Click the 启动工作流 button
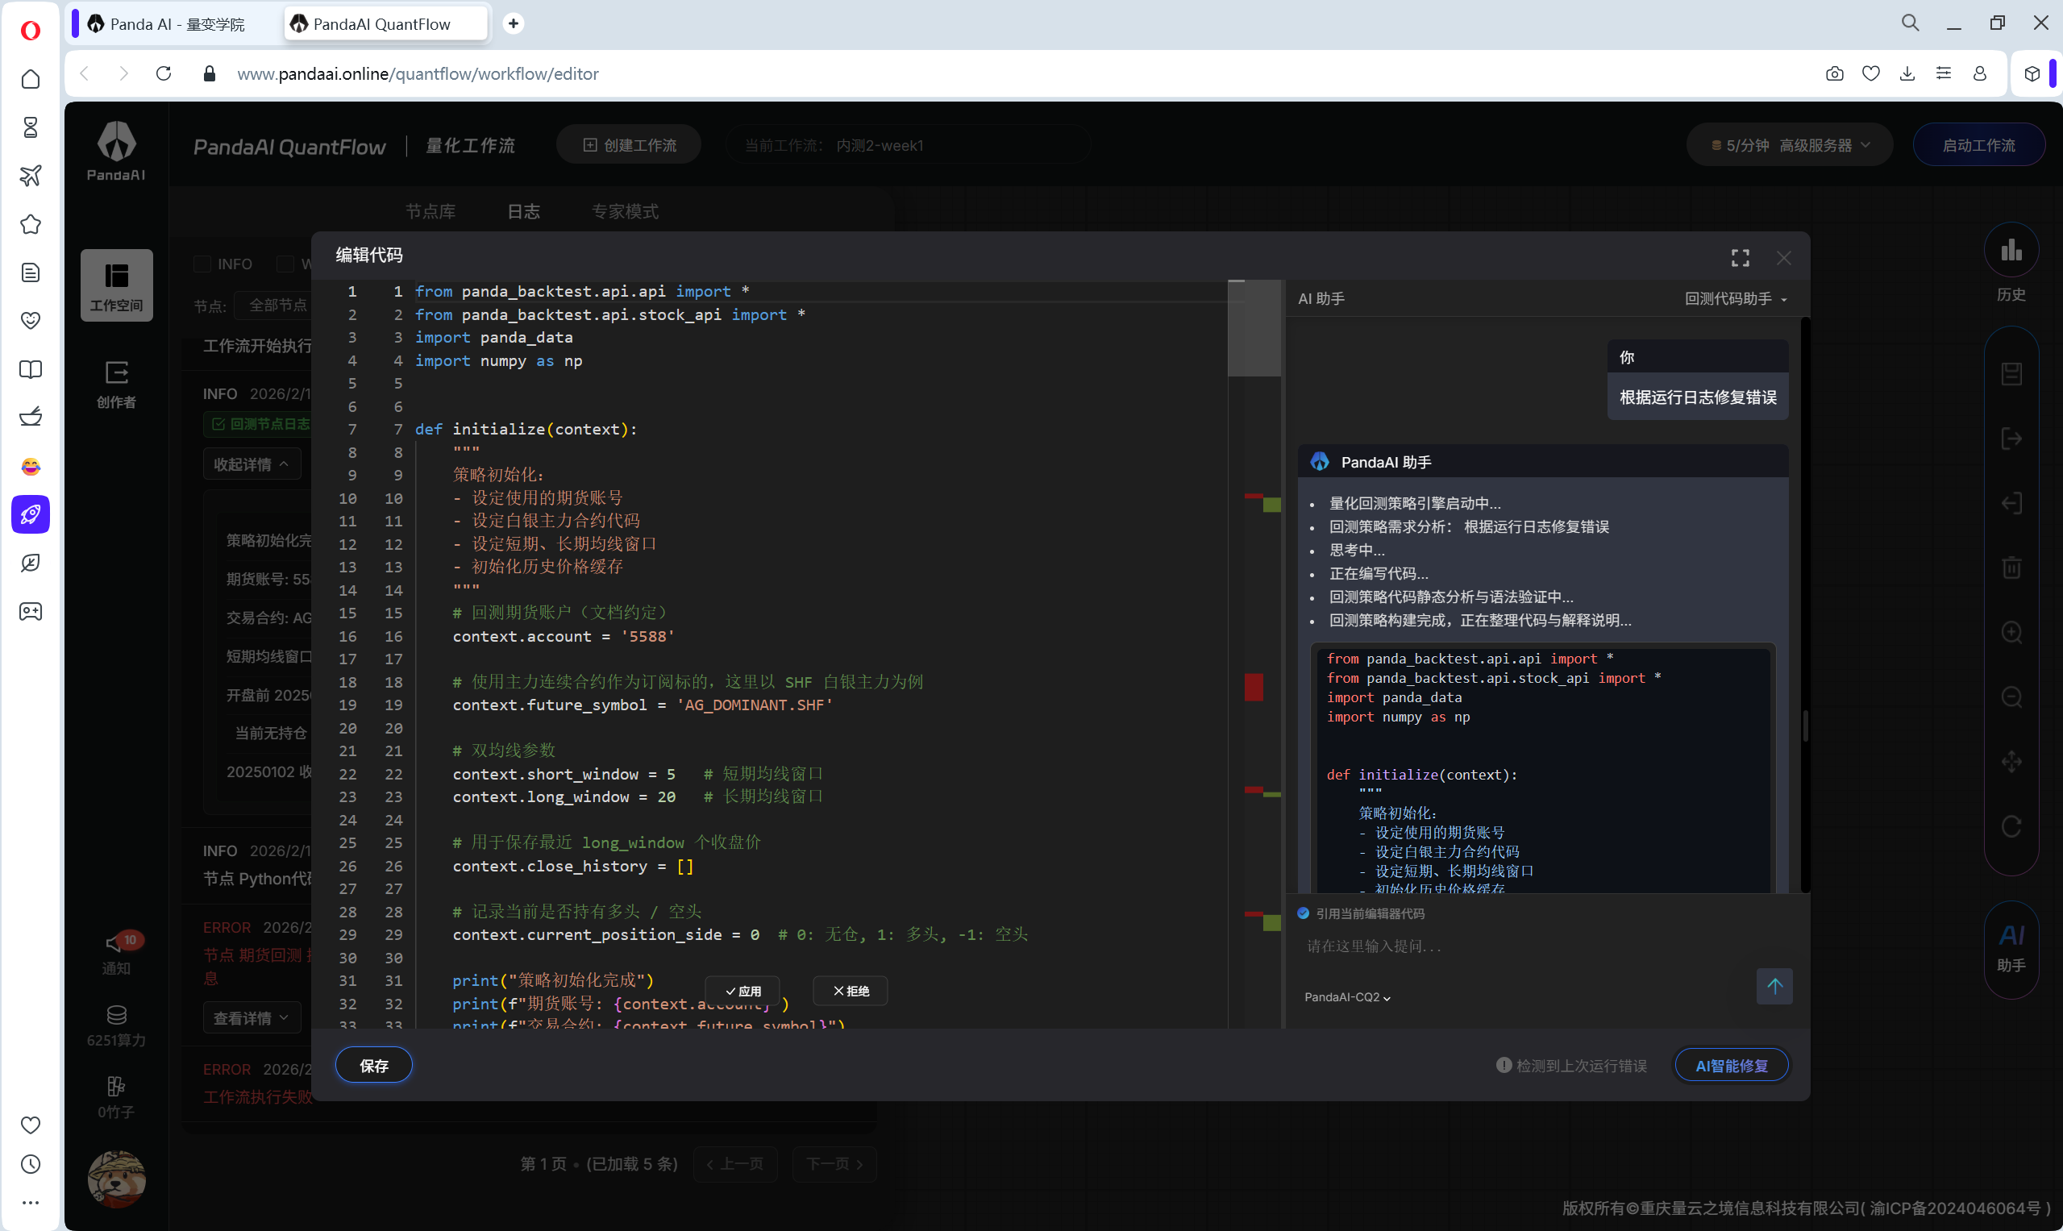 pos(1978,145)
